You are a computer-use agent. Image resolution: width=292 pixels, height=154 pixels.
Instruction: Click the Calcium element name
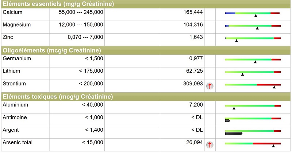[x=12, y=12]
